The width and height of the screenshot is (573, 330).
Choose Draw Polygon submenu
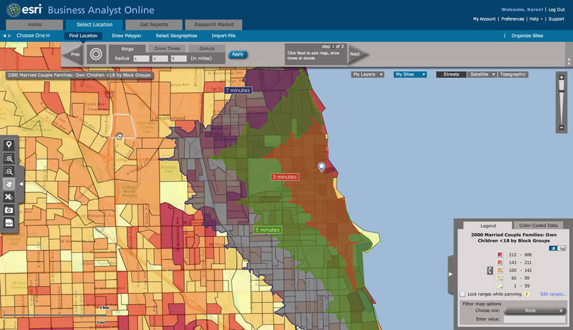[127, 36]
